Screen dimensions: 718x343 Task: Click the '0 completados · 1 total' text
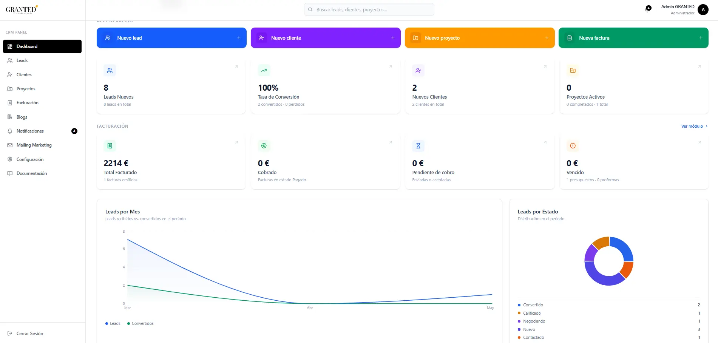587,104
